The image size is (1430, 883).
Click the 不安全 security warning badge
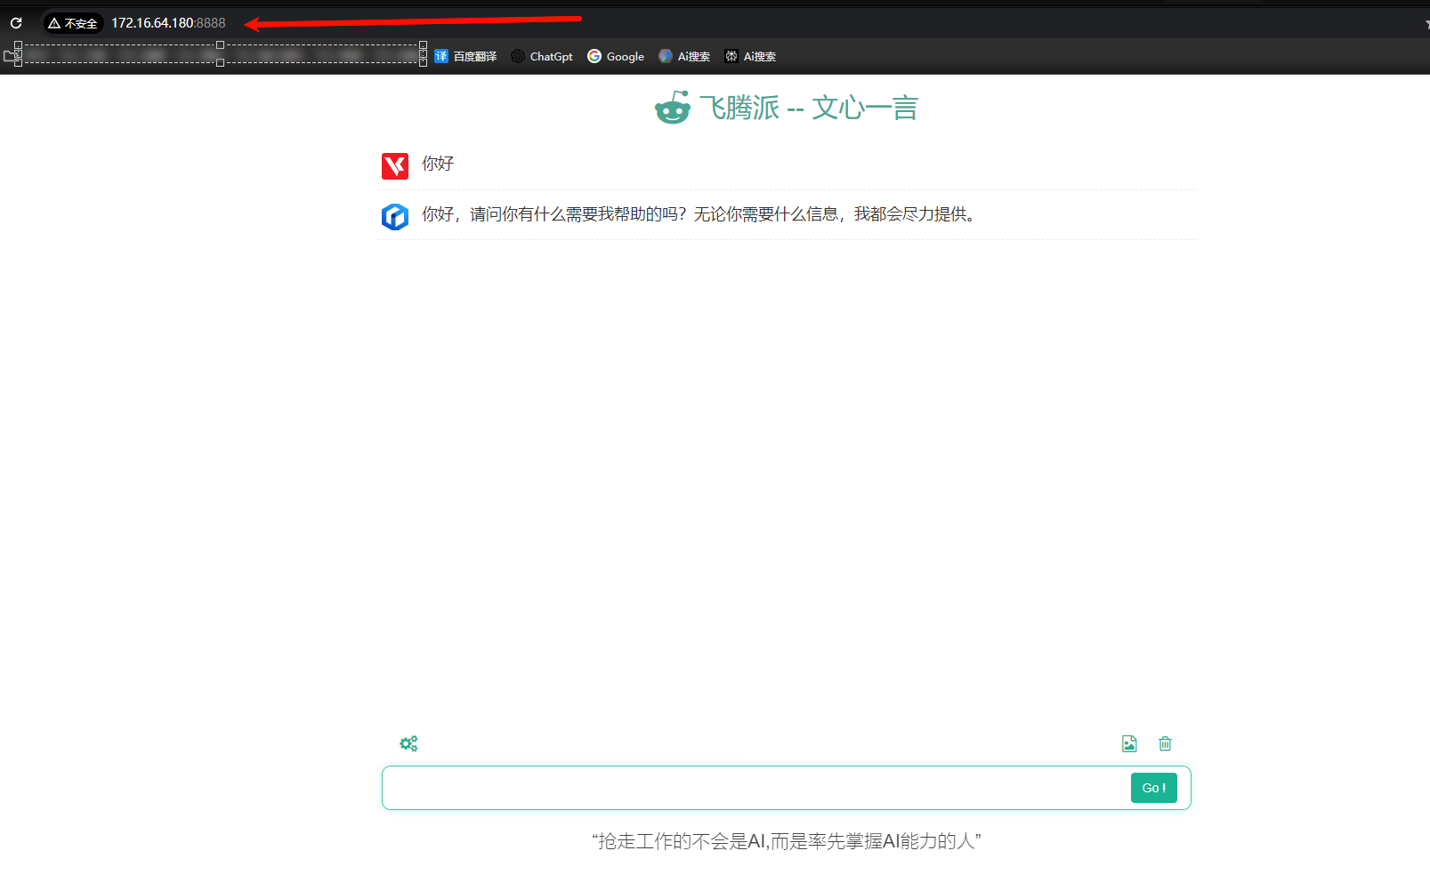pyautogui.click(x=73, y=23)
